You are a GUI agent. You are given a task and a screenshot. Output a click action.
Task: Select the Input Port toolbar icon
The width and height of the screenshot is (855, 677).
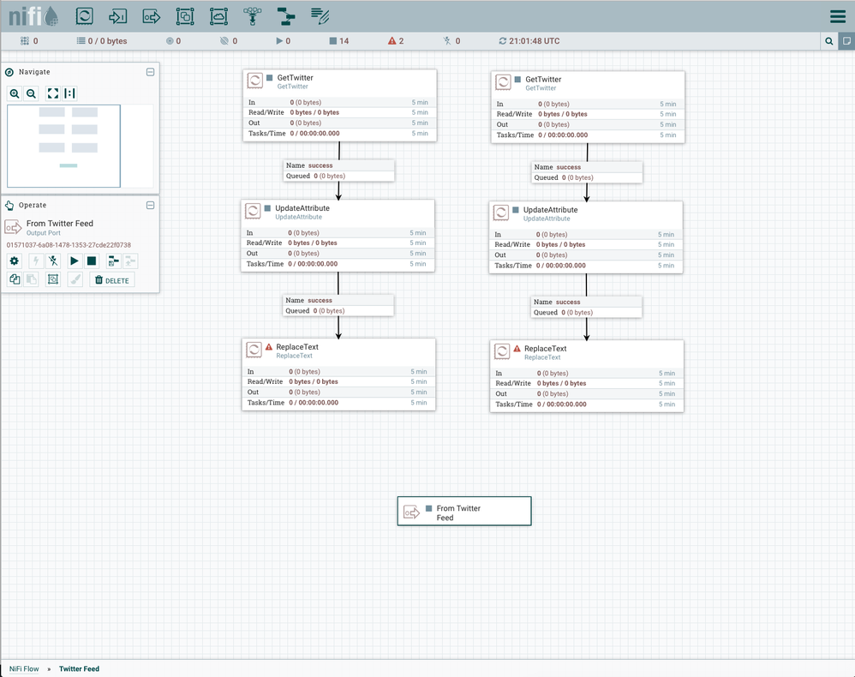(118, 15)
